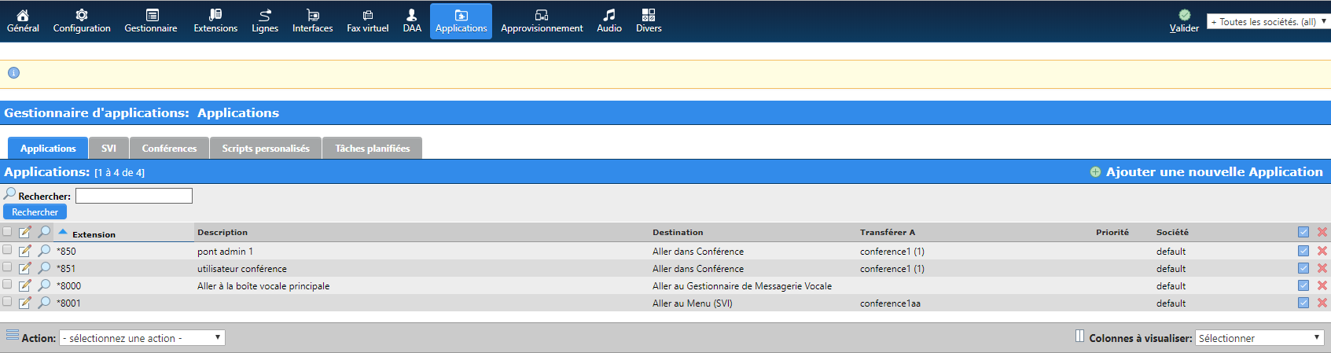Tick the selection checkbox for *851
1331x353 pixels.
click(x=7, y=267)
